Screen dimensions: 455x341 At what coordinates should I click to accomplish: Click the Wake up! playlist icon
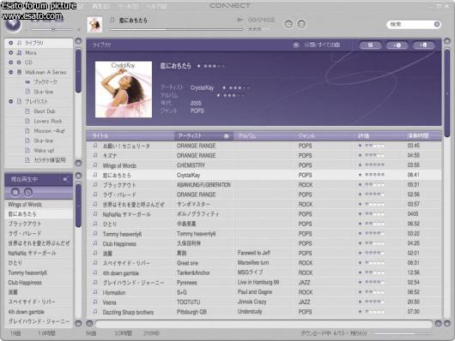coord(27,150)
